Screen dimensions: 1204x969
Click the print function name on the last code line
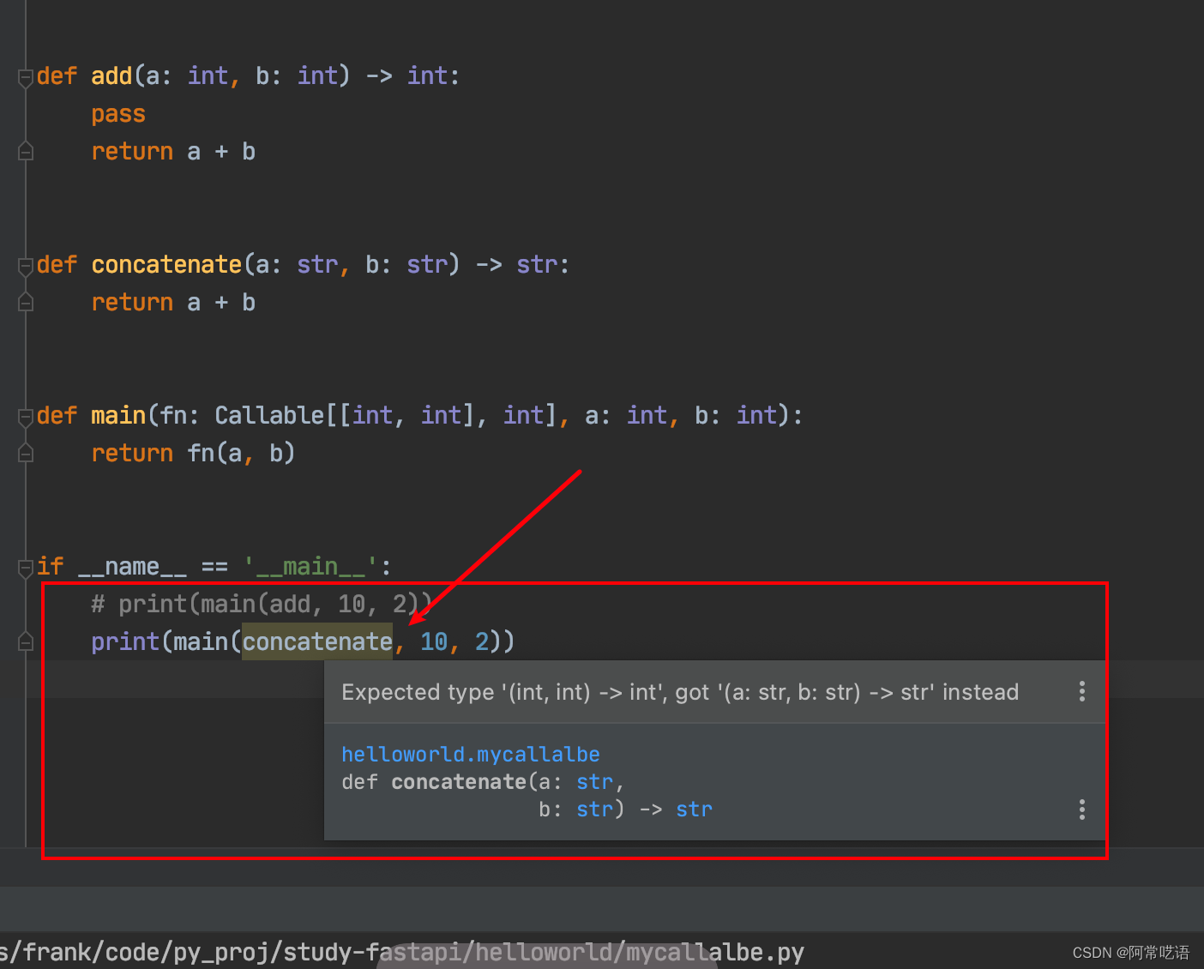125,641
